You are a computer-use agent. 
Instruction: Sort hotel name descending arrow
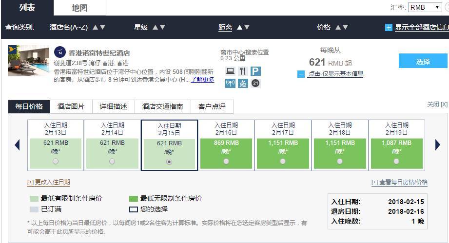coord(102,27)
